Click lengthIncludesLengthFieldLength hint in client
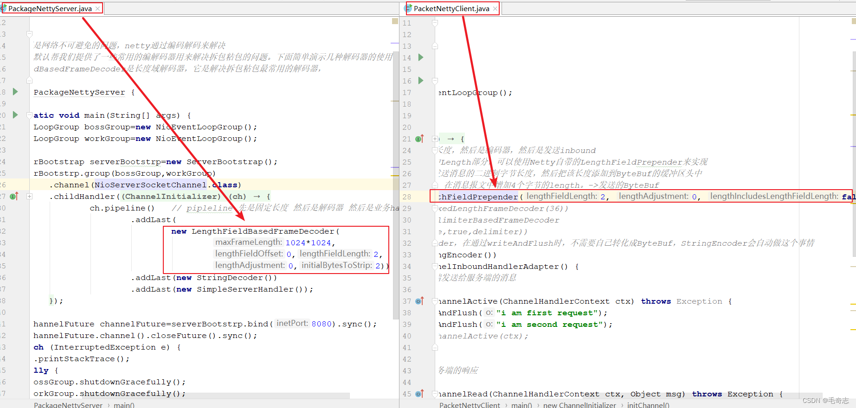The width and height of the screenshot is (856, 408). point(774,196)
